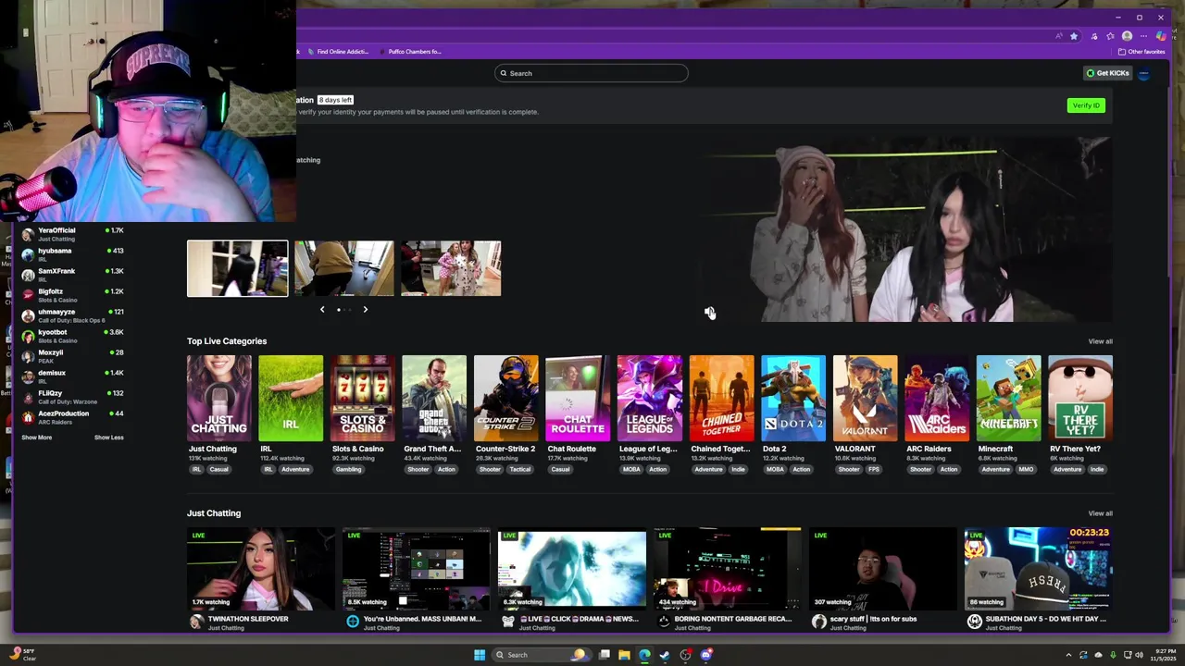
Task: Select third featured carousel thumbnail
Action: point(451,268)
